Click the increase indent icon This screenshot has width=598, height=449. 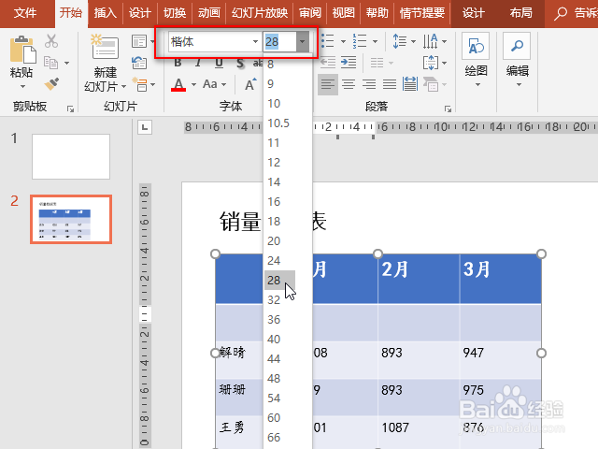349,62
